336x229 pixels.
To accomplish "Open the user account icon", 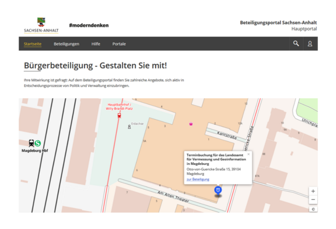I will pyautogui.click(x=310, y=44).
